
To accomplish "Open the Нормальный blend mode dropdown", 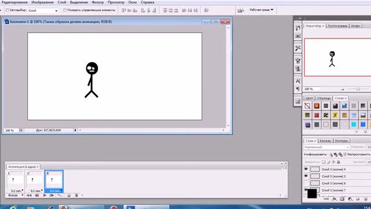I will click(x=326, y=147).
